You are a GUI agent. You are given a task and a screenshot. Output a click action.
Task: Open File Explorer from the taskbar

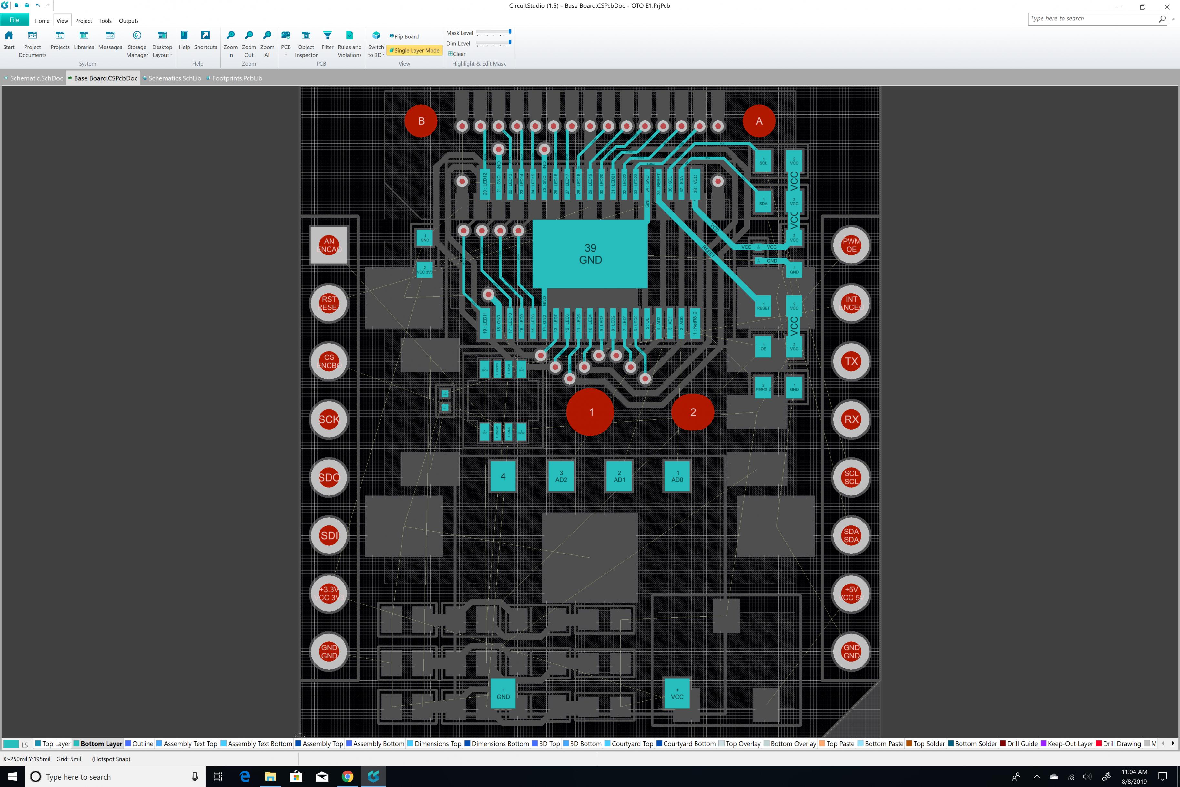point(270,776)
